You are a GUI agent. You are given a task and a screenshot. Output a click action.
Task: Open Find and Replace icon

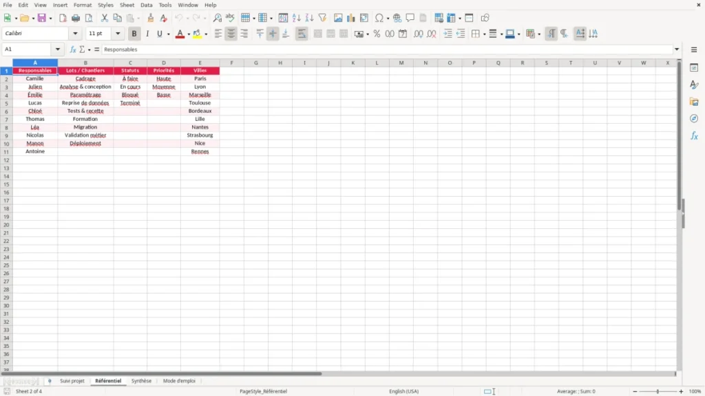click(217, 18)
